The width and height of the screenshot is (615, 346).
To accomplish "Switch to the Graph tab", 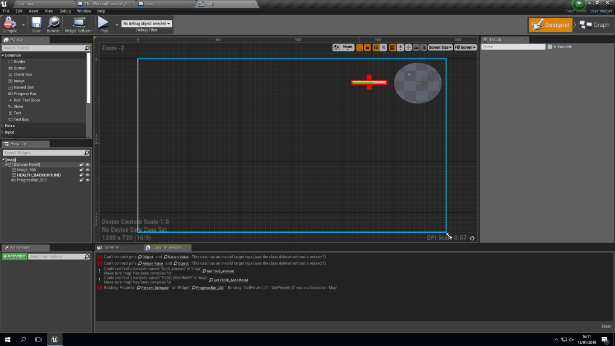I will click(x=594, y=25).
